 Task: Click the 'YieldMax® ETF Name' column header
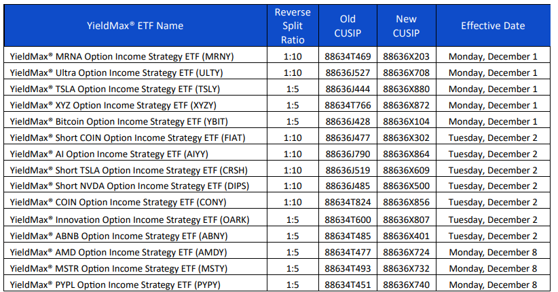(x=135, y=26)
